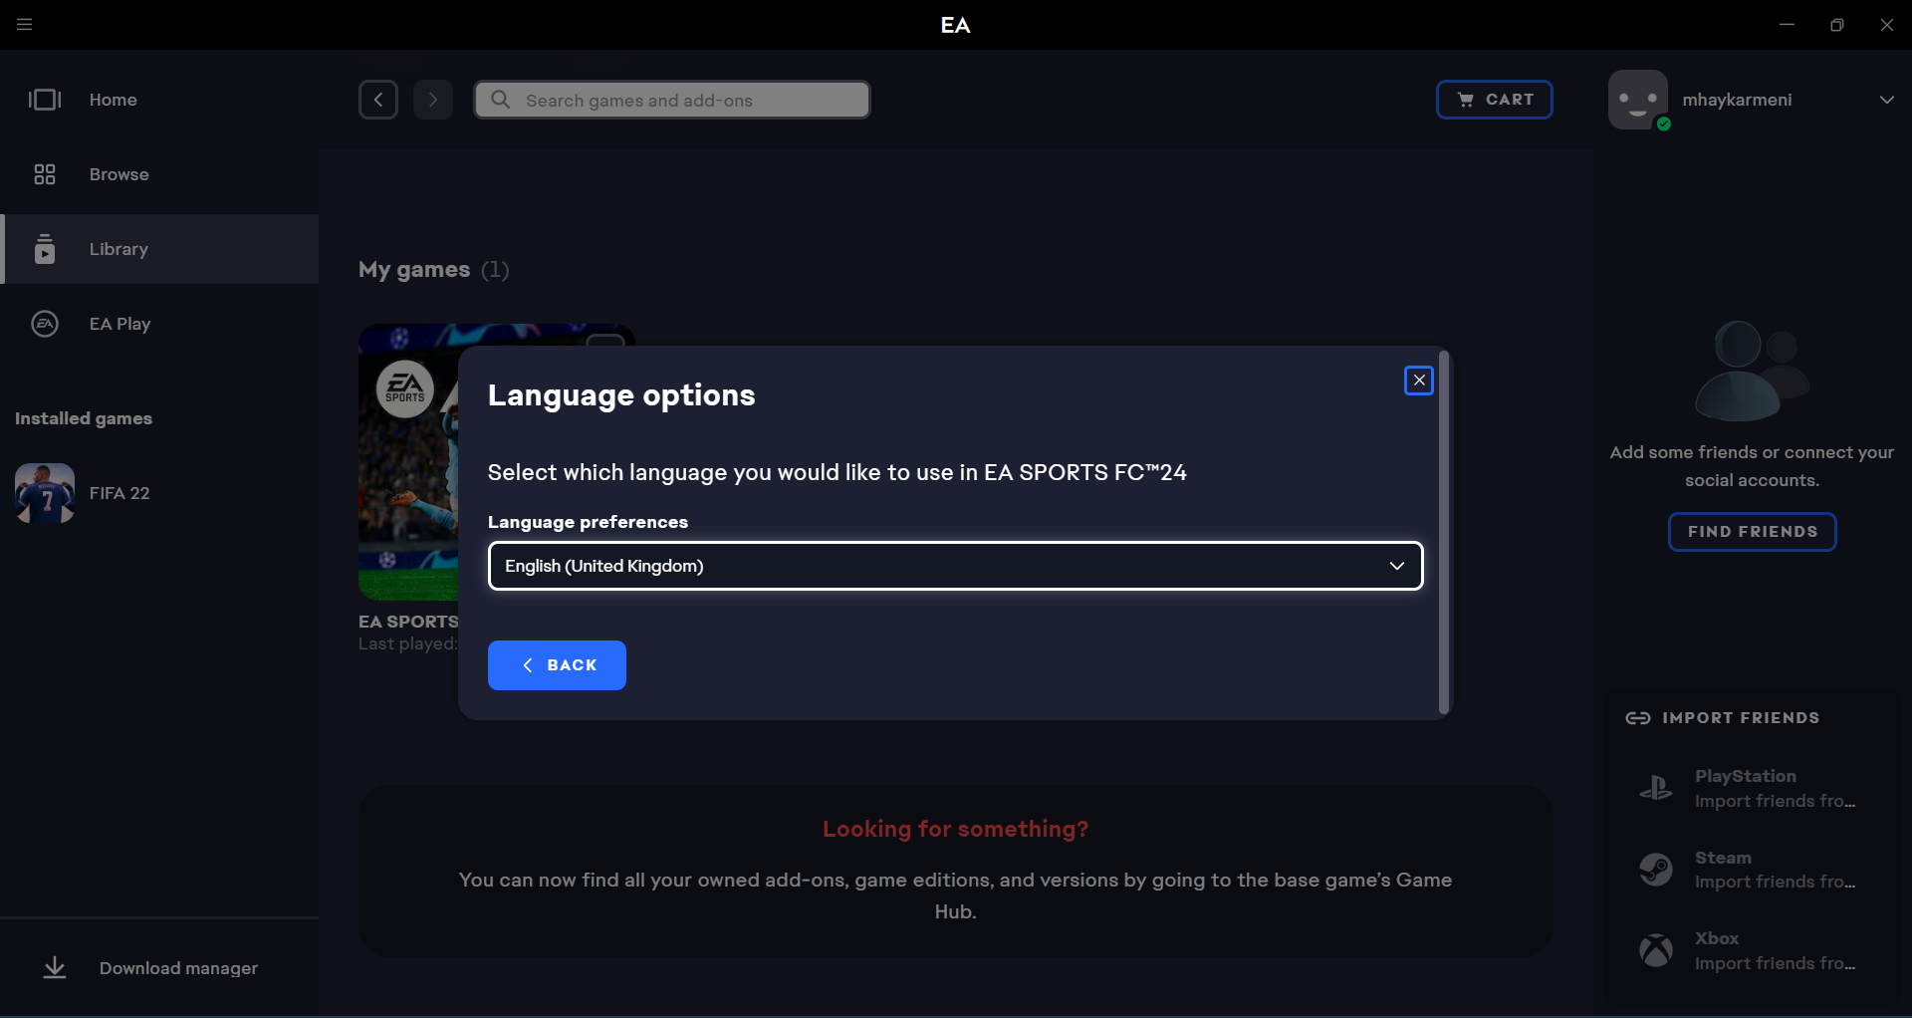Click the FIFA 22 game thumbnail
Viewport: 1912px width, 1018px height.
[x=45, y=493]
